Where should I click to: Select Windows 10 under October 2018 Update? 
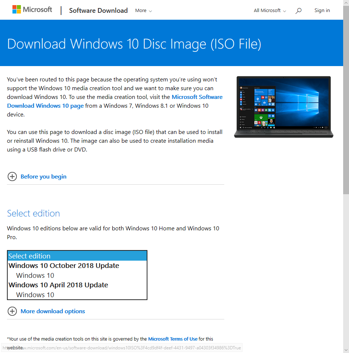click(x=35, y=275)
